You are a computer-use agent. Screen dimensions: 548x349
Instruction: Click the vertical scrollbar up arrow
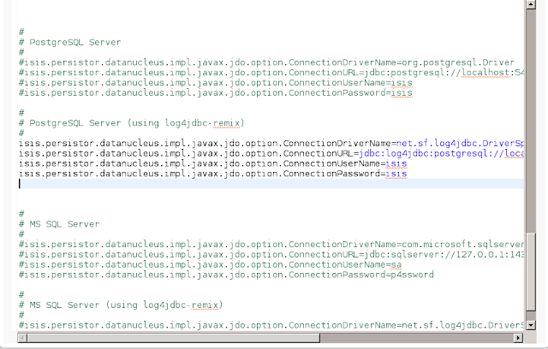pos(531,4)
